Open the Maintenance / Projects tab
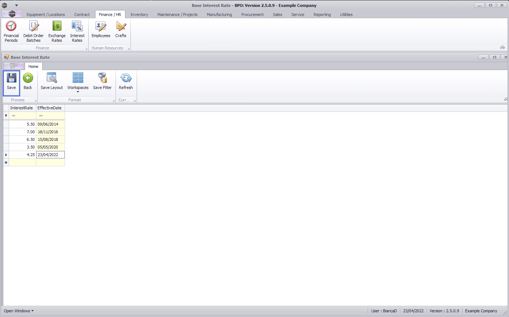 177,15
